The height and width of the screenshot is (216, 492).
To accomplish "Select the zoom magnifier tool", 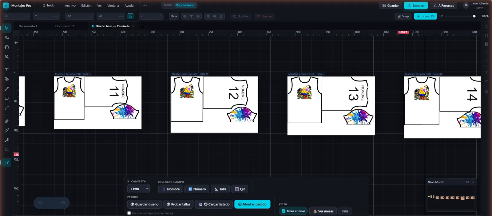I will (6, 57).
